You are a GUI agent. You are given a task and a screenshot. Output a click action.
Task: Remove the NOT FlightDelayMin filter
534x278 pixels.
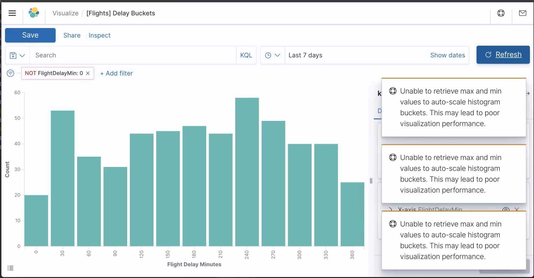[x=88, y=73]
